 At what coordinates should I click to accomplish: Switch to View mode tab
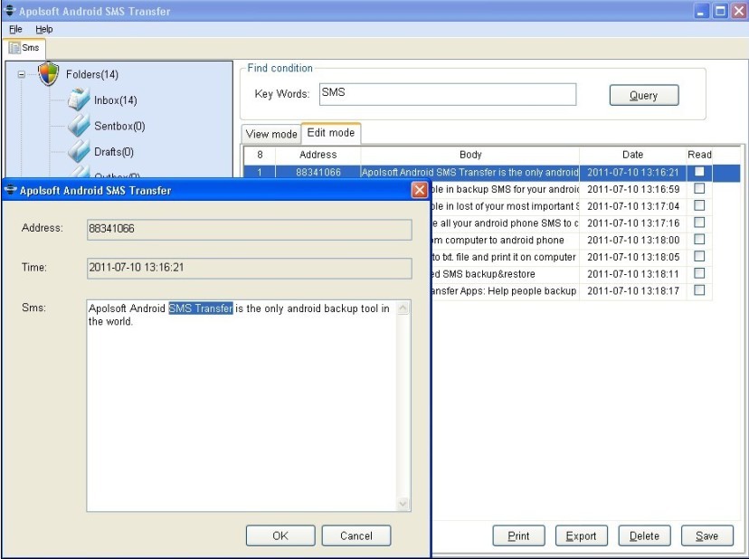click(x=271, y=134)
